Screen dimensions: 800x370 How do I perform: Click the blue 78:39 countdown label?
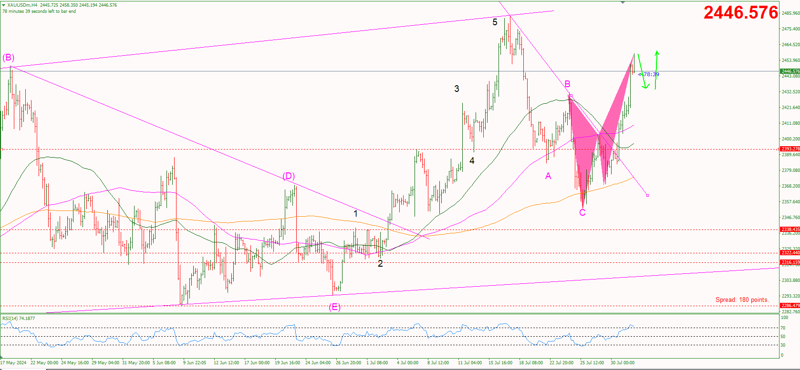(649, 74)
